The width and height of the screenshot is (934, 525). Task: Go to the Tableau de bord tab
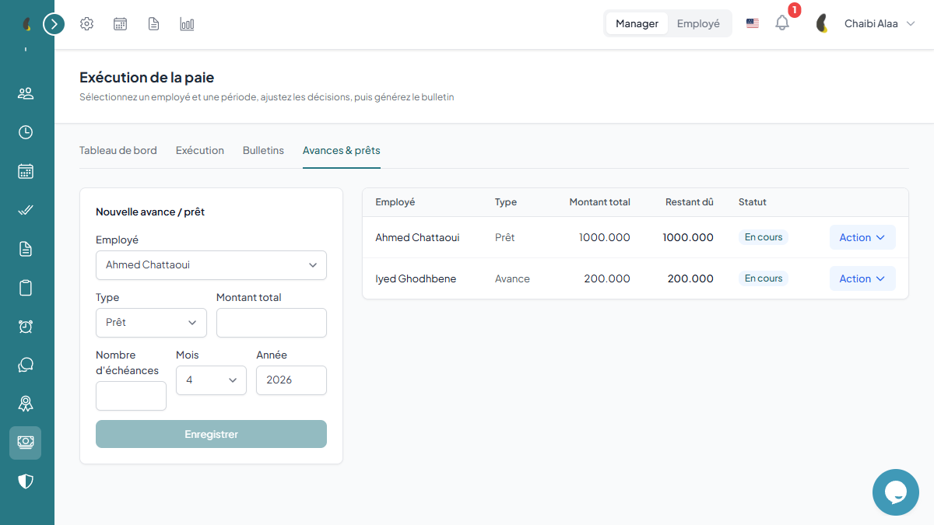118,150
